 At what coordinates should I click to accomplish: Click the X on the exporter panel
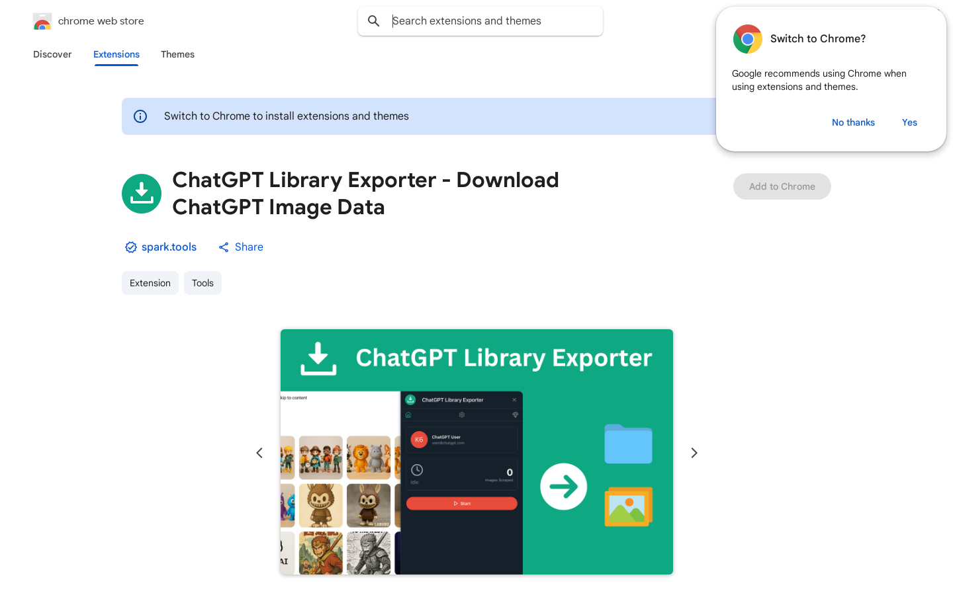click(514, 400)
